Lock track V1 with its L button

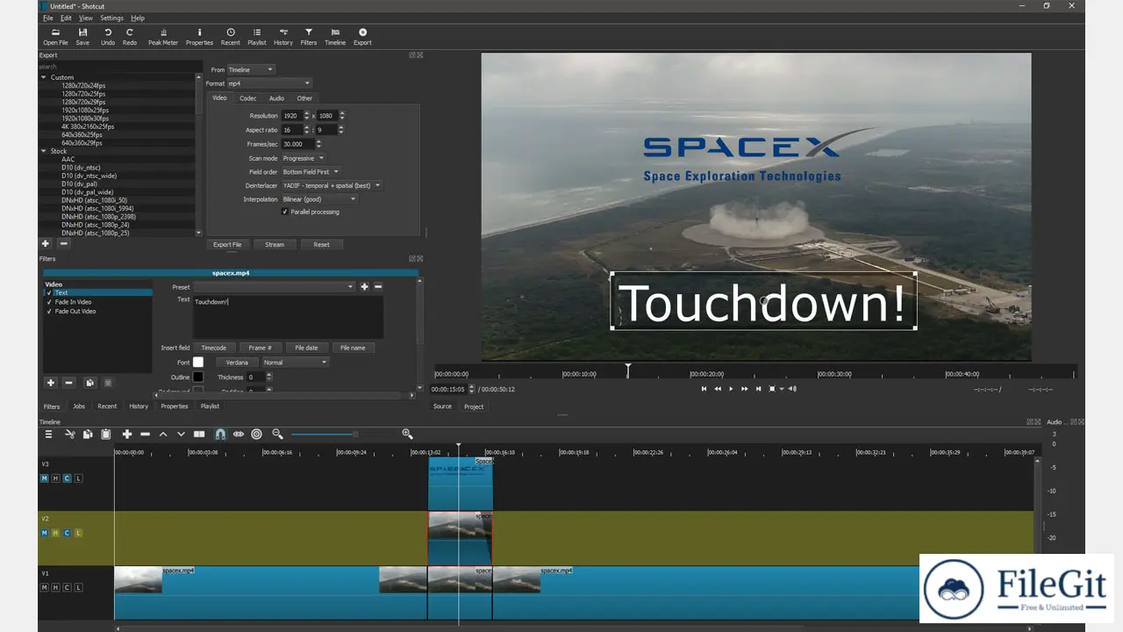point(78,587)
